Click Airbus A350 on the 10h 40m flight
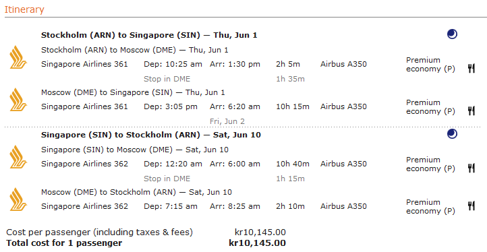 click(x=343, y=164)
